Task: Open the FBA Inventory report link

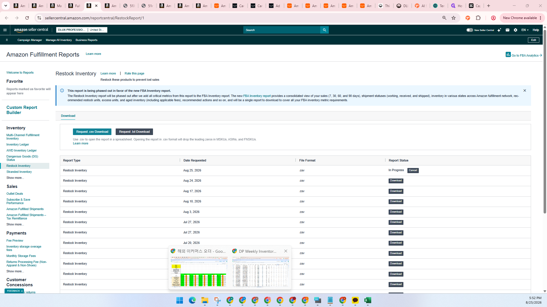Action: click(x=257, y=96)
